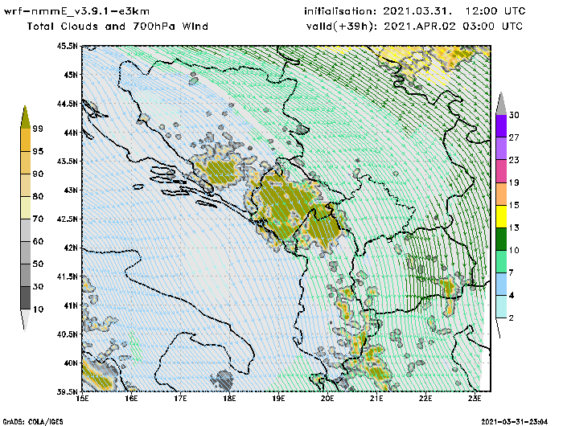Image resolution: width=563 pixels, height=426 pixels.
Task: Click the 20E longitude label
Action: [327, 399]
